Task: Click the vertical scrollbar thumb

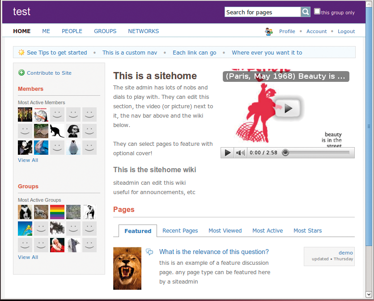Action: click(369, 127)
